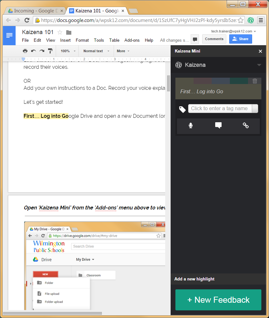Open the Add-ons menu

pyautogui.click(x=132, y=40)
